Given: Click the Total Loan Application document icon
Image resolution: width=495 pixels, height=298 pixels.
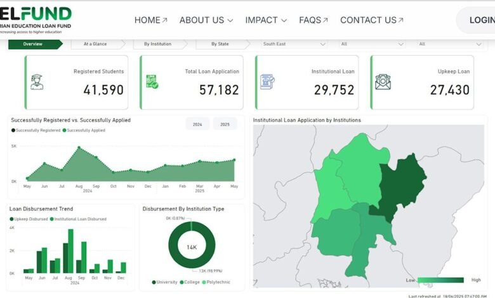Looking at the screenshot, I should point(152,82).
